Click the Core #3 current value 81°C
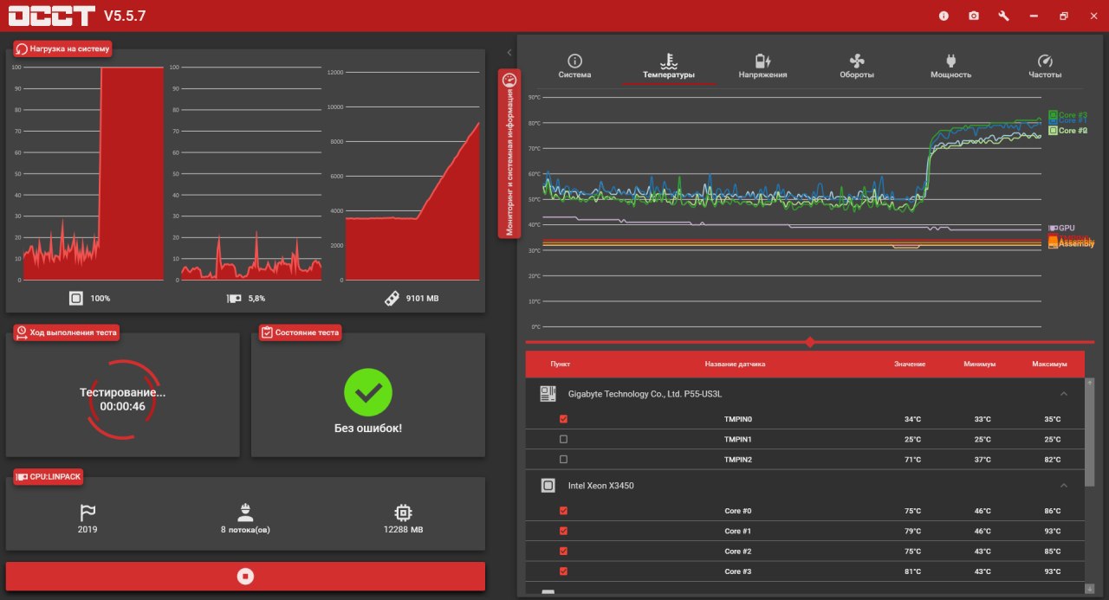Image resolution: width=1109 pixels, height=600 pixels. coord(912,571)
